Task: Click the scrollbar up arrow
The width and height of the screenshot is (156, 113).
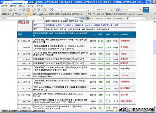Action: [x=154, y=22]
